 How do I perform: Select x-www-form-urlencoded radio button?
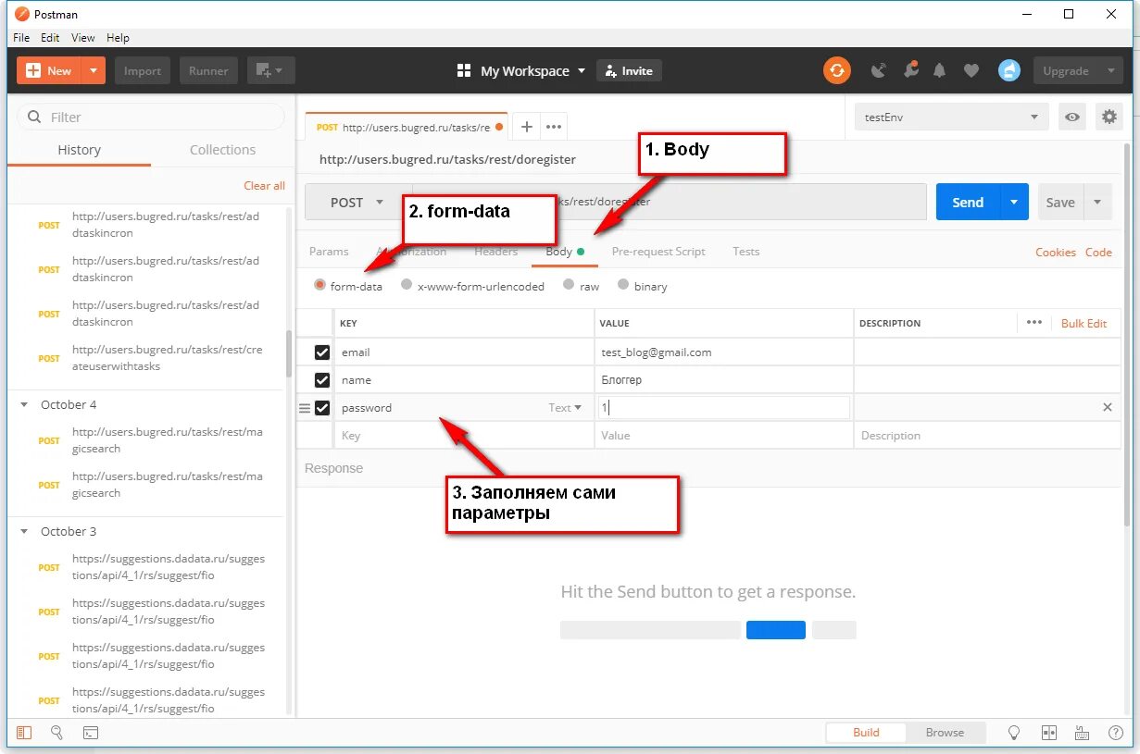pos(407,286)
